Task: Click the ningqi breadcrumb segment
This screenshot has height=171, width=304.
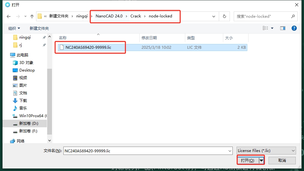Action: click(x=82, y=16)
